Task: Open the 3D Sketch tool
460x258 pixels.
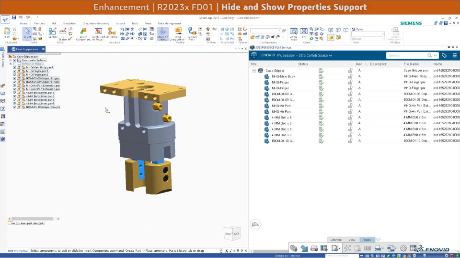Action: pyautogui.click(x=62, y=34)
